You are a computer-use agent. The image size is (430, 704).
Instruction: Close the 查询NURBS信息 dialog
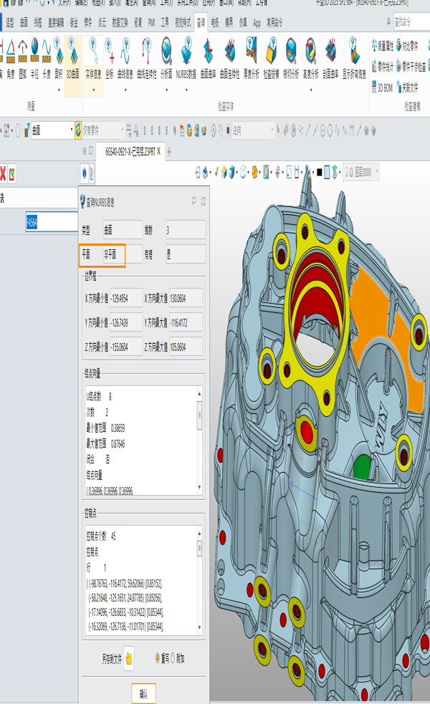coord(203,201)
